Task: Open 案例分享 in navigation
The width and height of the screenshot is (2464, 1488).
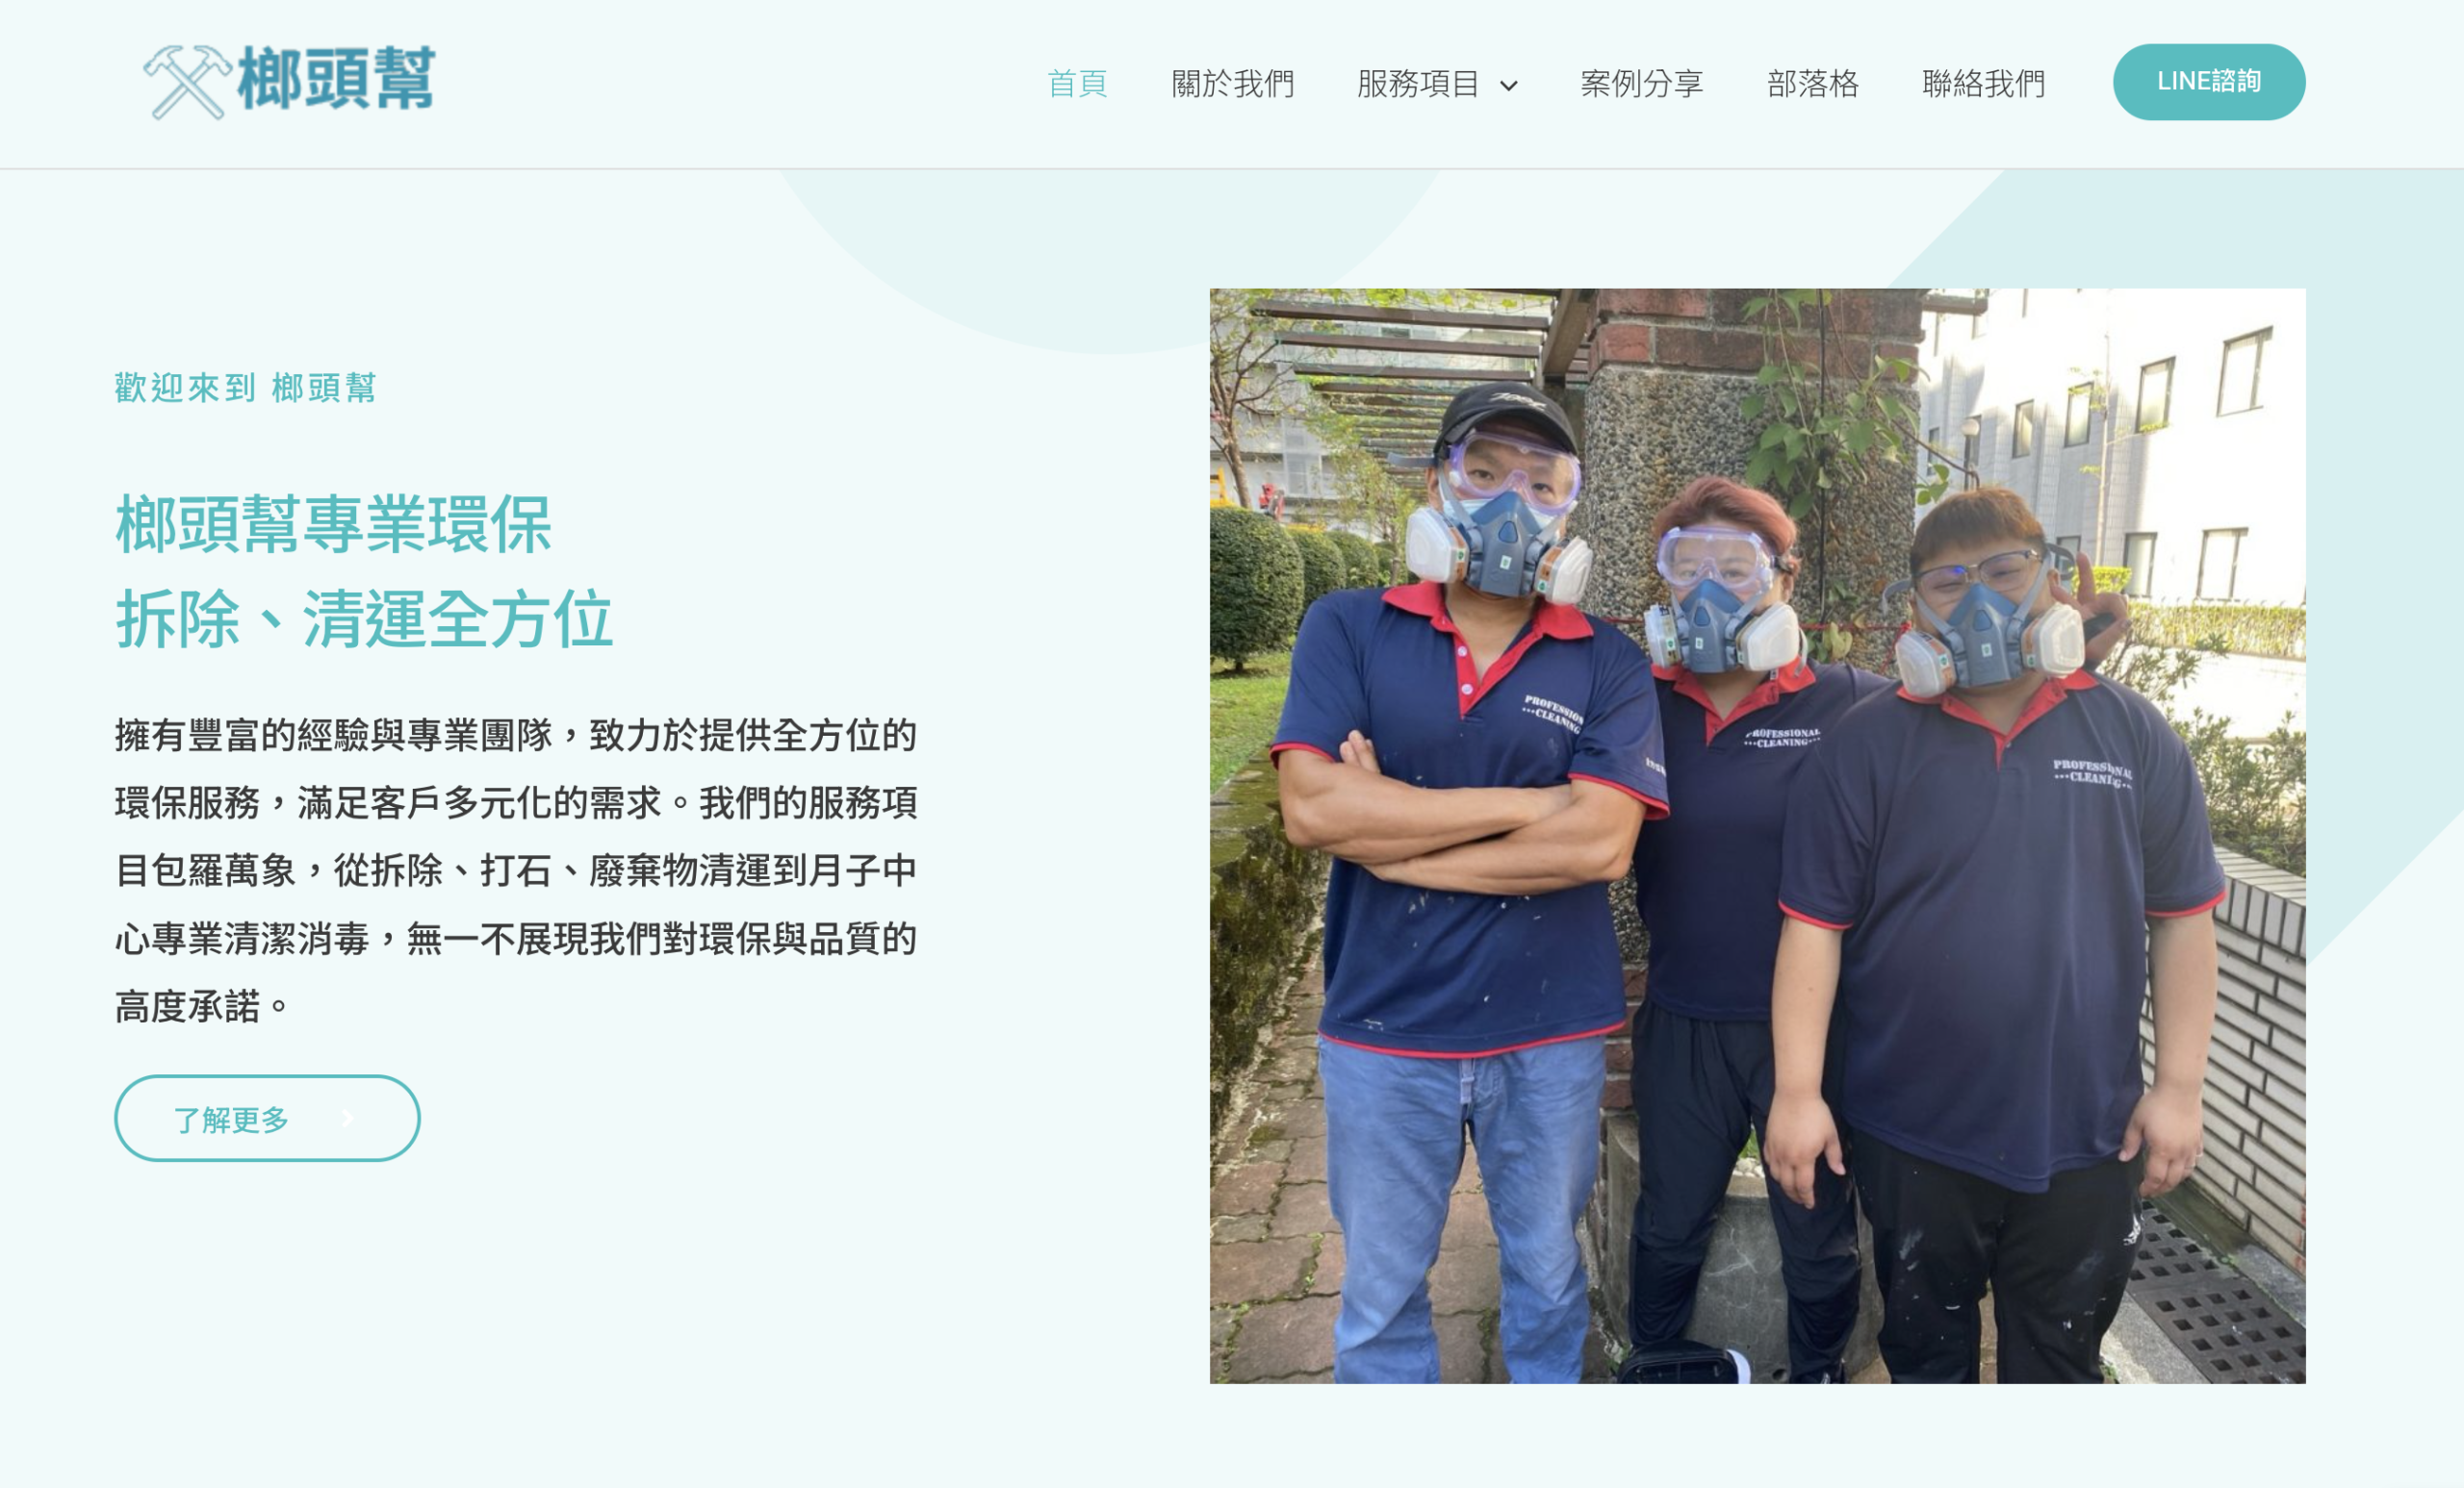Action: point(1641,83)
